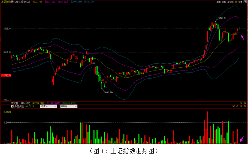248x156 pixels.
Task: Open the first menu left of 主图
Action: click(218, 2)
